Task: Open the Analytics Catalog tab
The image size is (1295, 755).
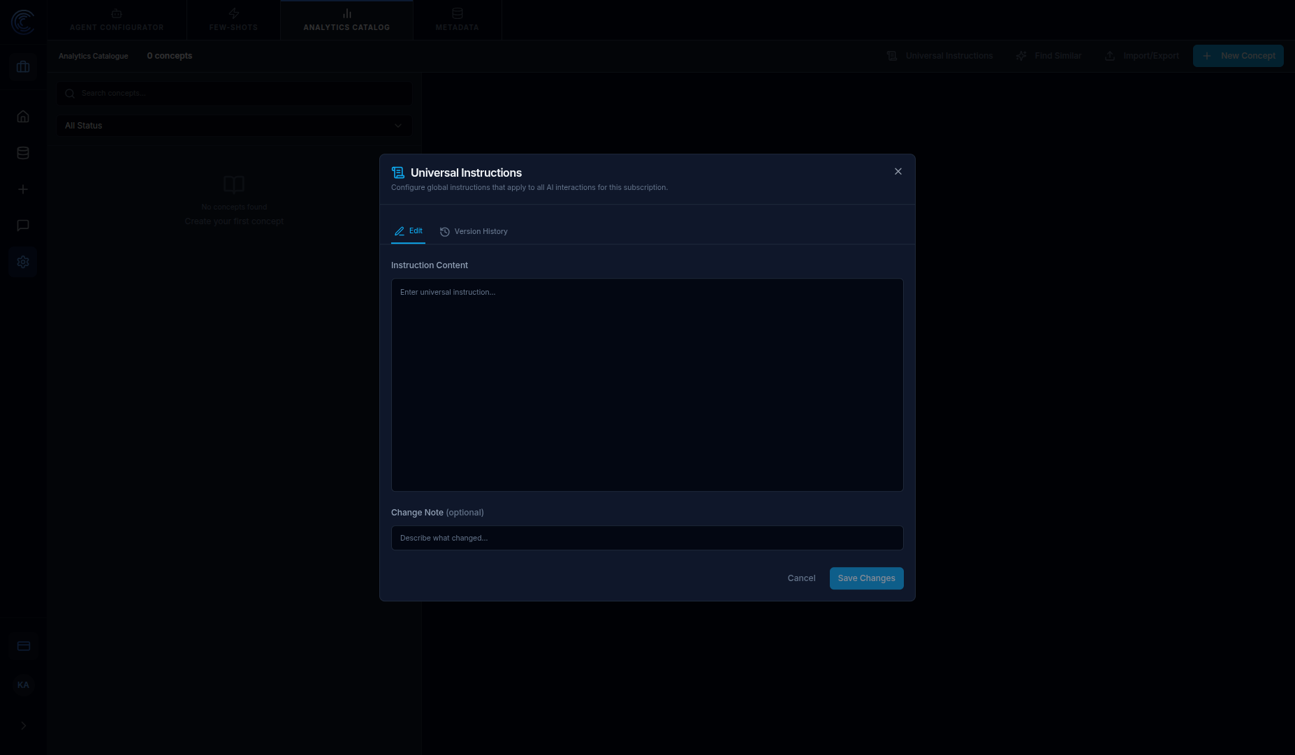Action: 346,20
